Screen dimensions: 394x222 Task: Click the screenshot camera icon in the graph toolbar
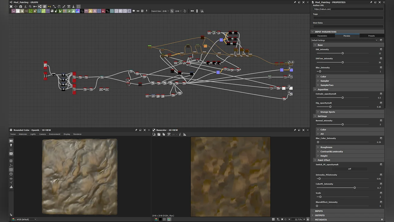tap(21, 6)
